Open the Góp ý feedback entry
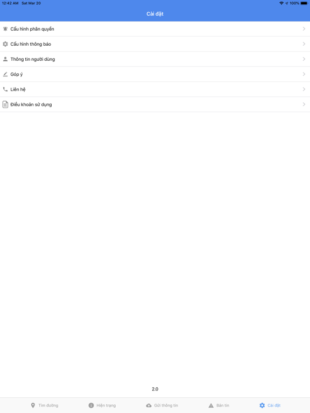Screen dimensions: 310x413 click(155, 74)
